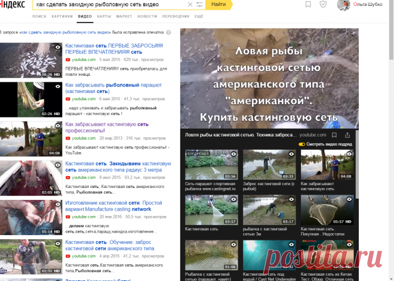
Task: Switch to the Картинки tab
Action: click(x=62, y=16)
